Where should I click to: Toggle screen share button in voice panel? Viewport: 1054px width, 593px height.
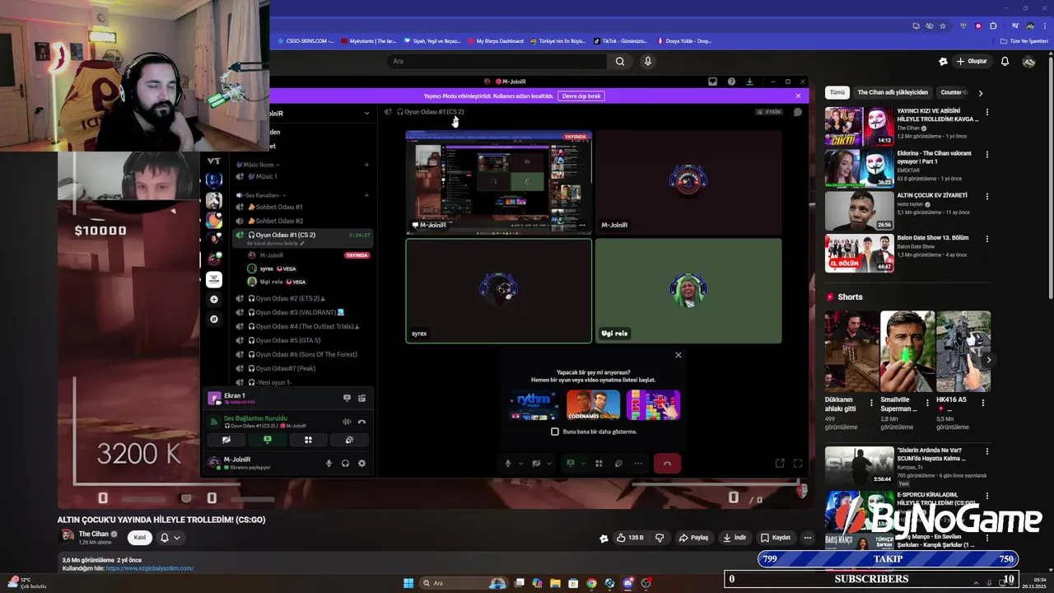click(x=267, y=440)
